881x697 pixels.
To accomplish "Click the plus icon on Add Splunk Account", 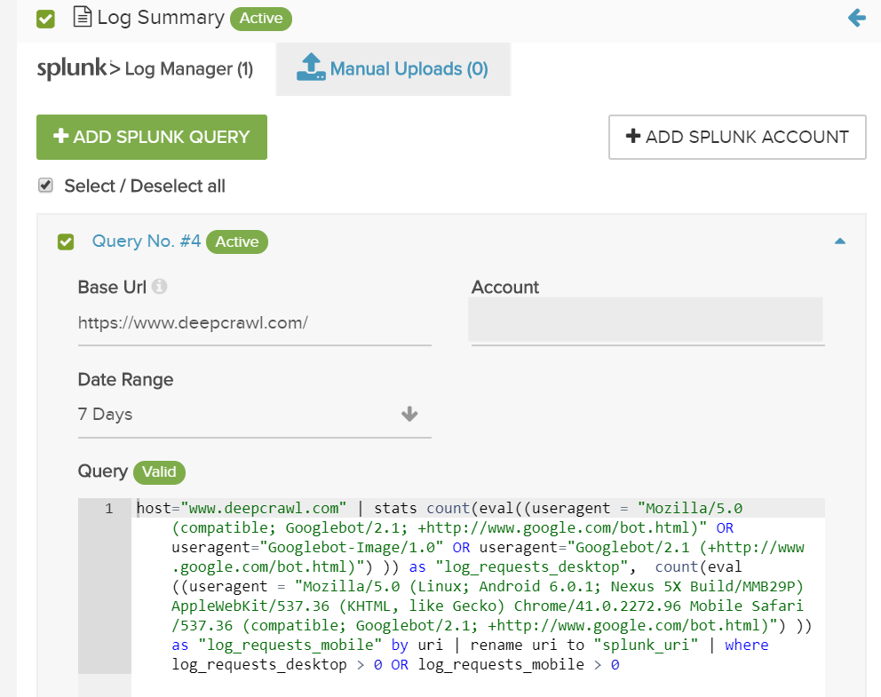I will tap(632, 137).
